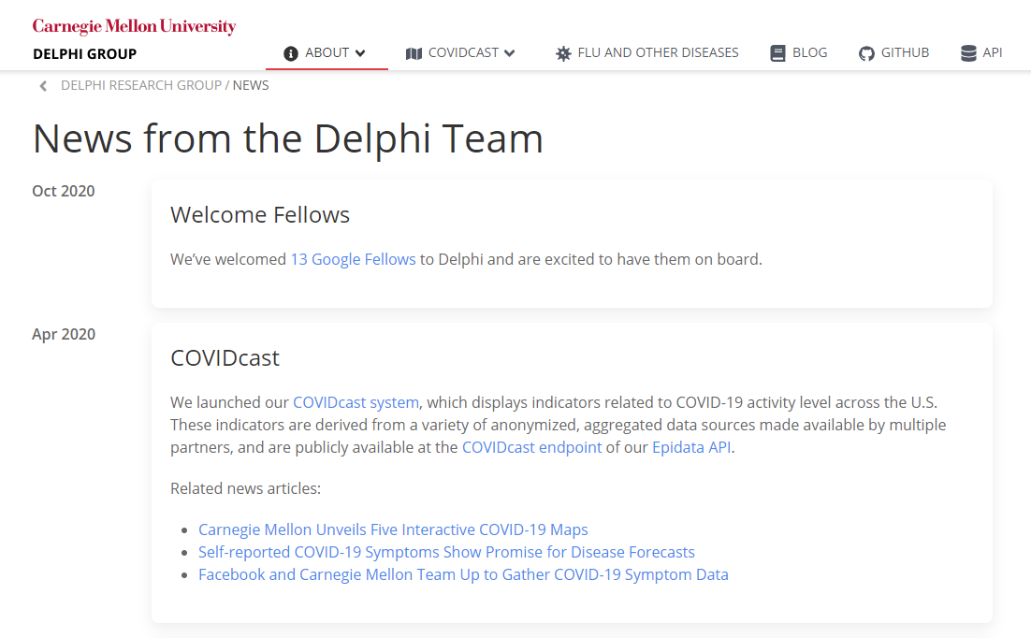This screenshot has height=638, width=1031.
Task: Open the Epidata API link
Action: pyautogui.click(x=691, y=447)
